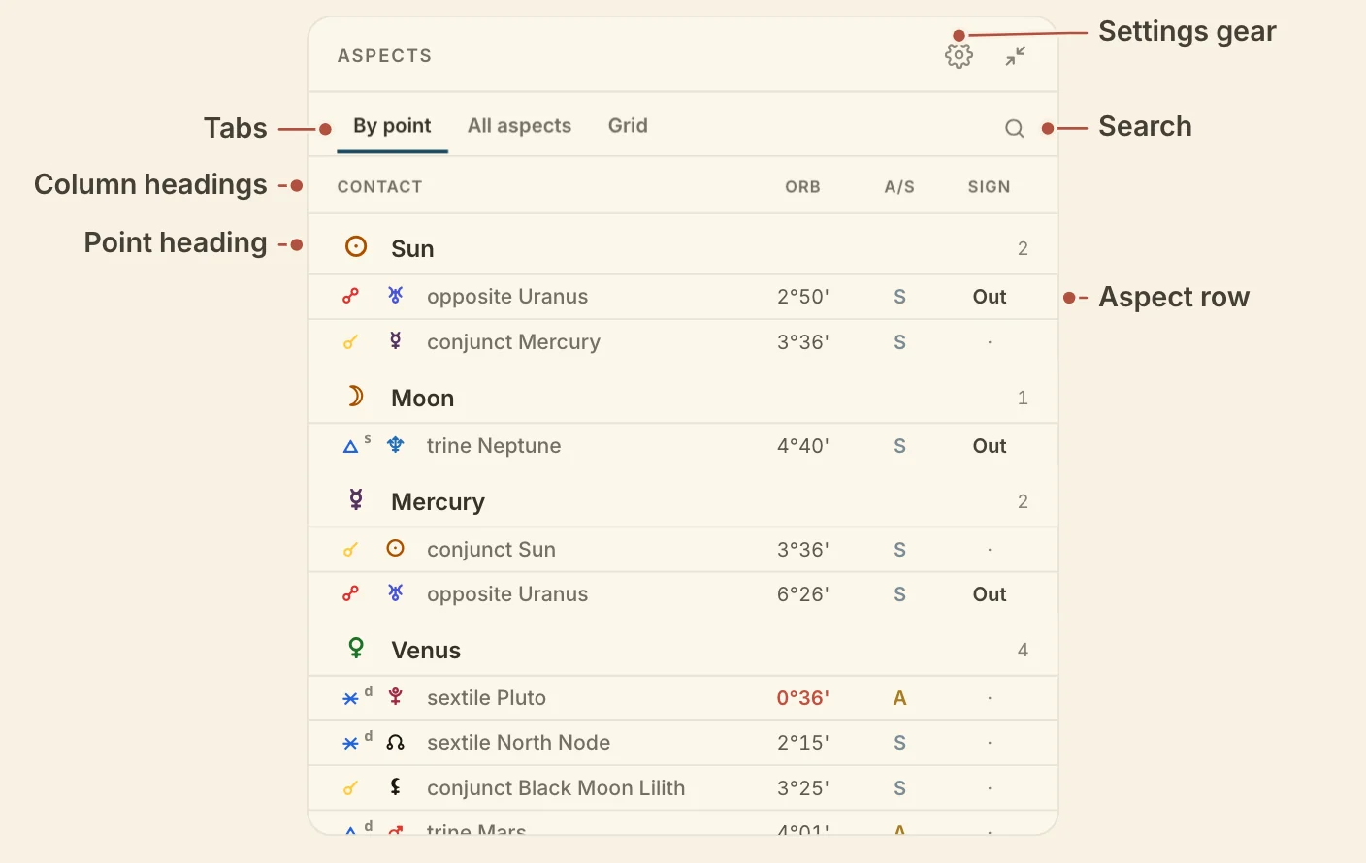Click the 6°26' orb value
Screen dimensions: 1366x863
[802, 594]
